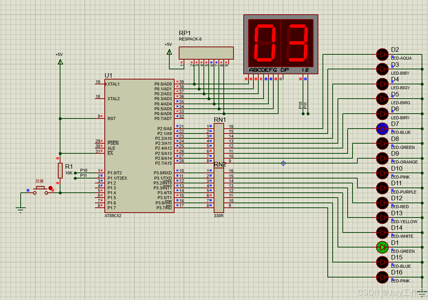This screenshot has width=428, height=300.
Task: Click the PSEN pin name
Action: (x=113, y=143)
